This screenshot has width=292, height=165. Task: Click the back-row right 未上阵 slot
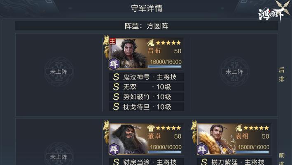[x=234, y=72]
